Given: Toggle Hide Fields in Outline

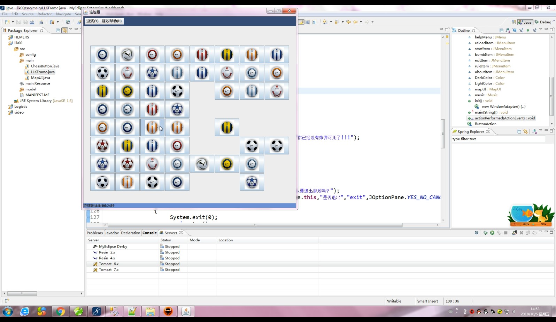Looking at the screenshot, I should [x=515, y=30].
